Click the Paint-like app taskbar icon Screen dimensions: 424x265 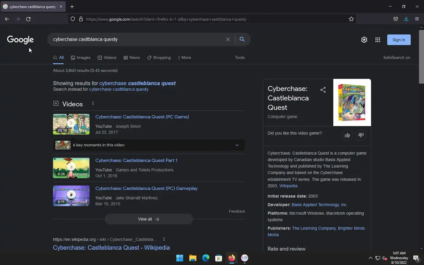tap(245, 258)
